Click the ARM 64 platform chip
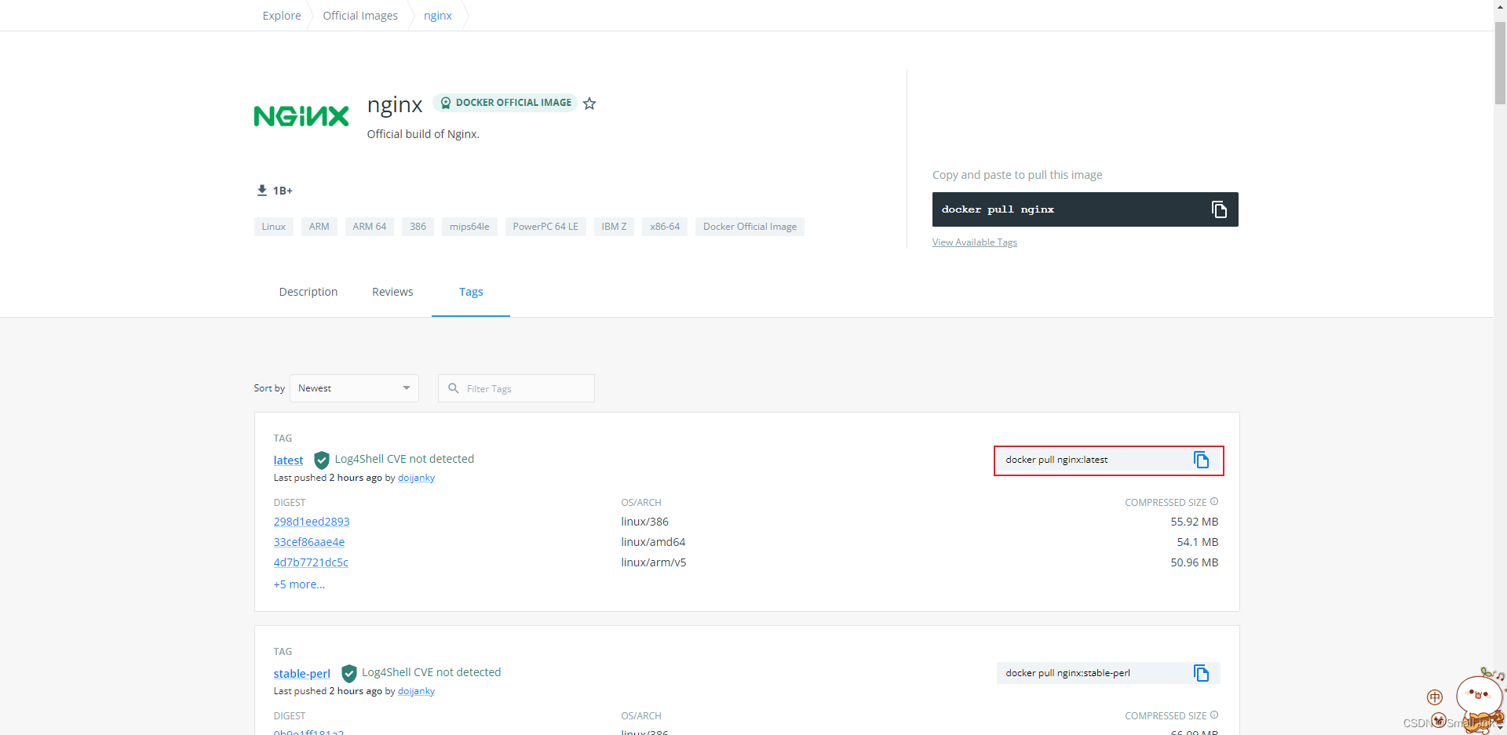Screen dimensions: 1507x735 click(370, 227)
